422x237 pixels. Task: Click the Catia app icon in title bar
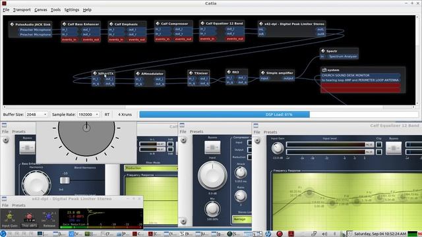click(x=4, y=3)
